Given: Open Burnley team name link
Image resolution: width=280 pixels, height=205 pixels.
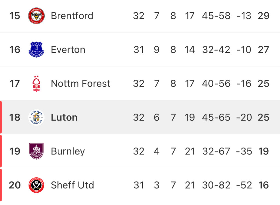Looking at the screenshot, I should pos(68,151).
